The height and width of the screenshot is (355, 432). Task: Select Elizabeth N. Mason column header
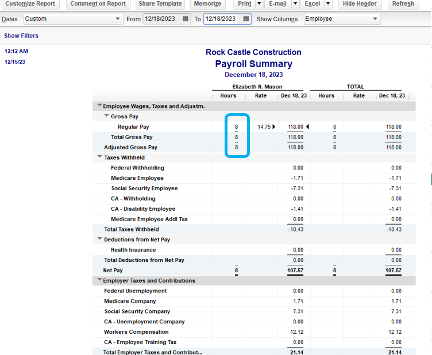point(257,87)
